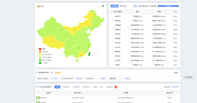Click the 172.67.201.112:80 response IP cell
The height and width of the screenshot is (103, 197).
78,98
